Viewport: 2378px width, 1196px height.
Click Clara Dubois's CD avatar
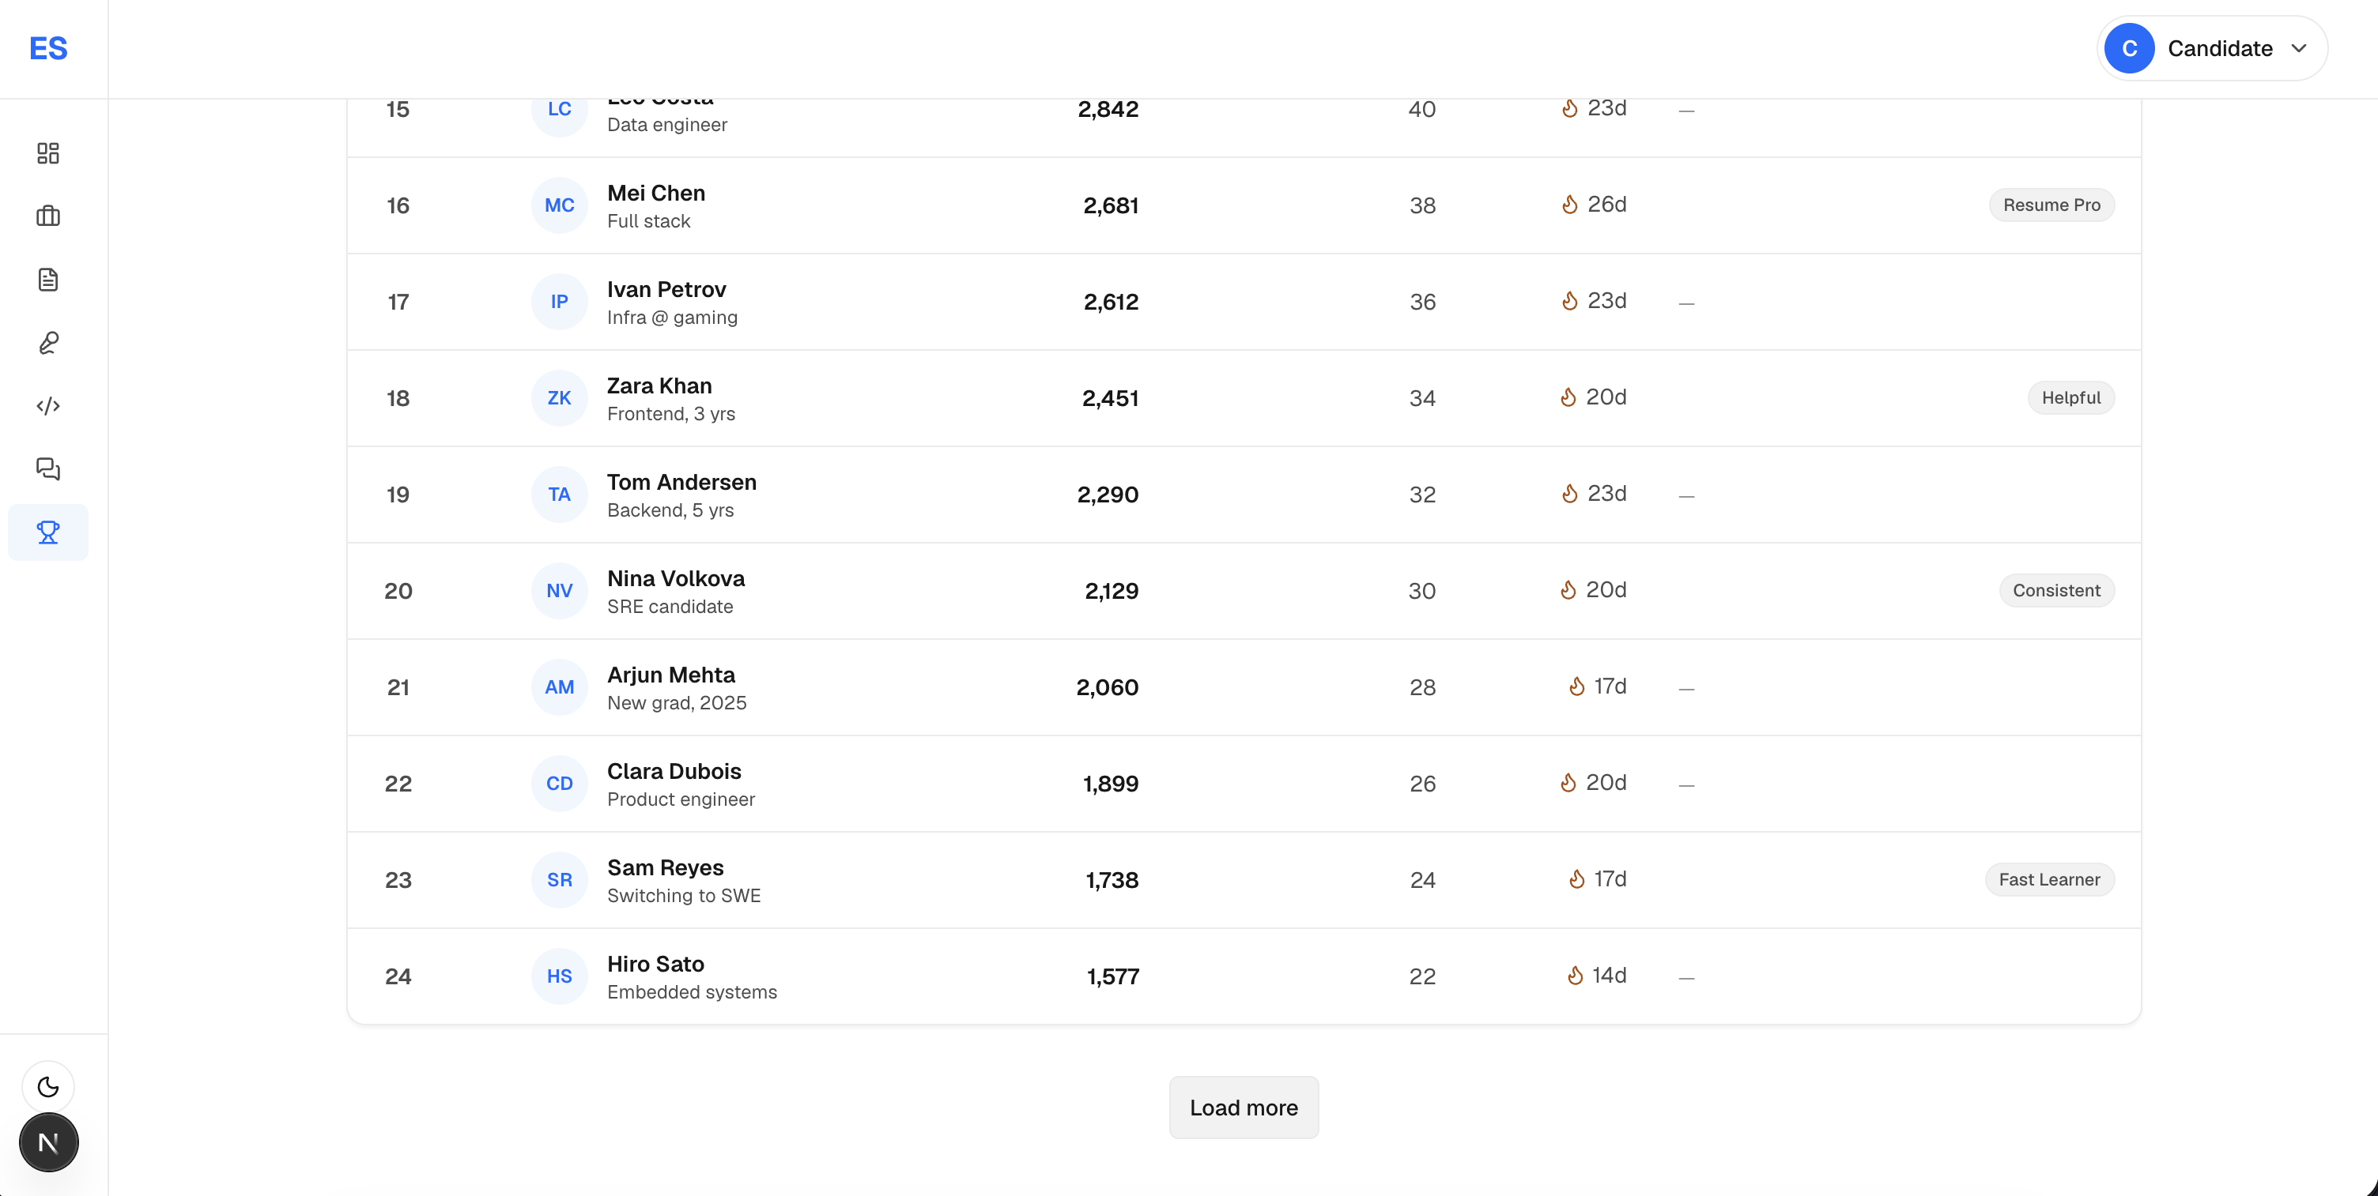click(x=560, y=784)
